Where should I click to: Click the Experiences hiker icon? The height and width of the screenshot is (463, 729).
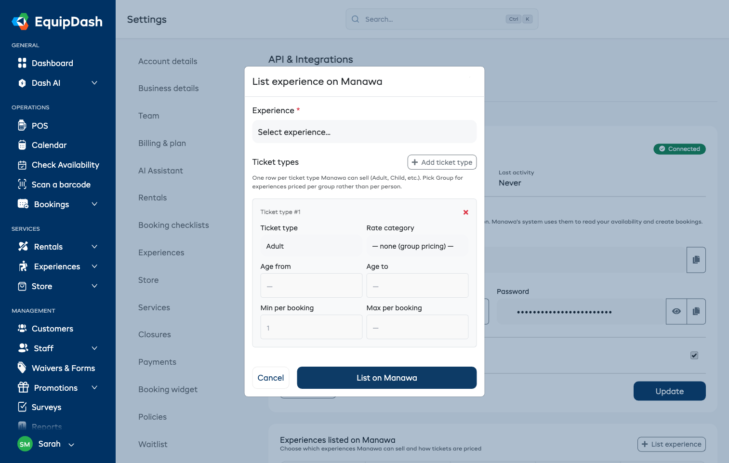coord(23,266)
